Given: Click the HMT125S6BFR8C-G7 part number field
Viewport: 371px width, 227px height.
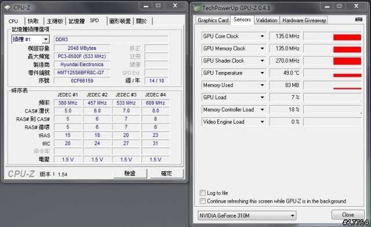Looking at the screenshot, I should (82, 73).
